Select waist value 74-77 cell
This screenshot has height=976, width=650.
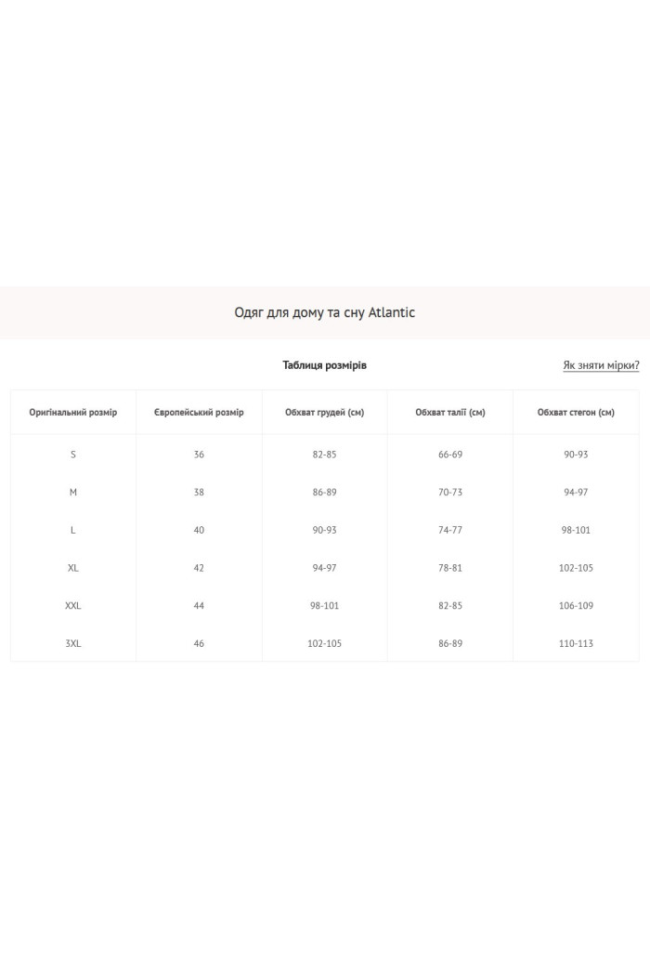[x=450, y=530]
